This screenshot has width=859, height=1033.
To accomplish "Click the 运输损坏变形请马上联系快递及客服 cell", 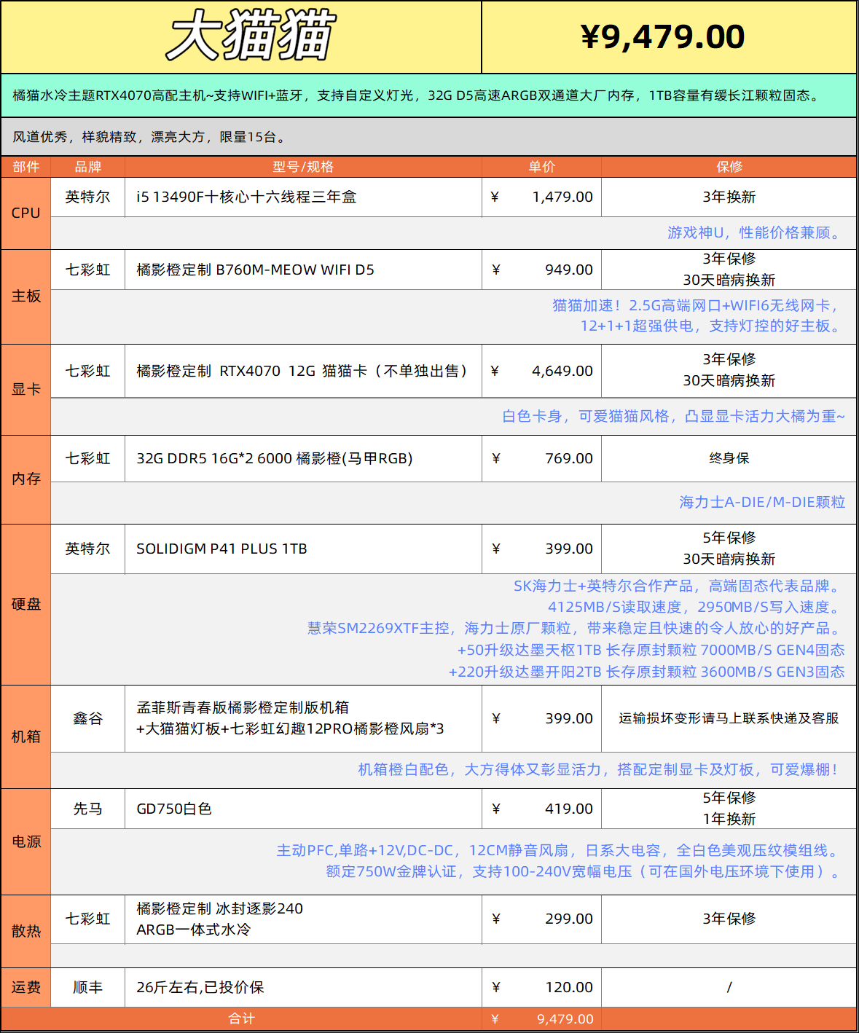I will click(729, 718).
